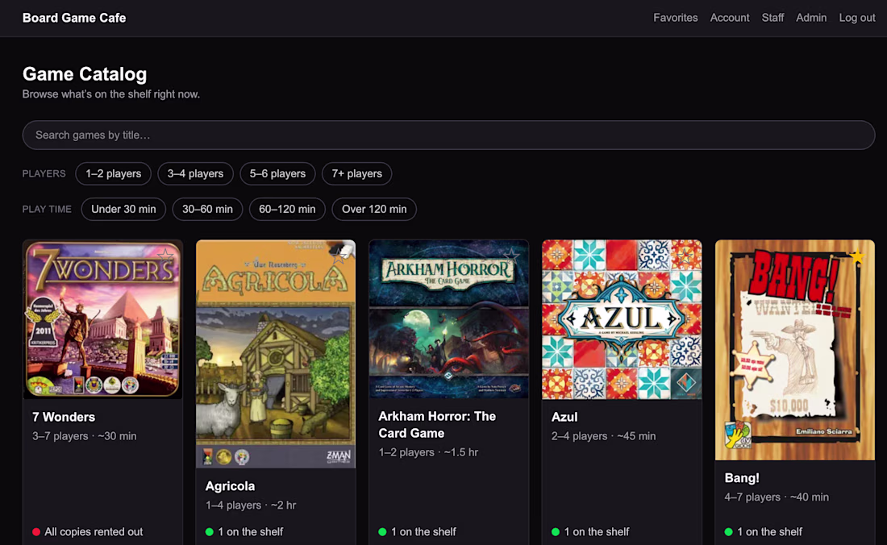The image size is (887, 545).
Task: Enable the 5–6 players filter
Action: pos(277,173)
